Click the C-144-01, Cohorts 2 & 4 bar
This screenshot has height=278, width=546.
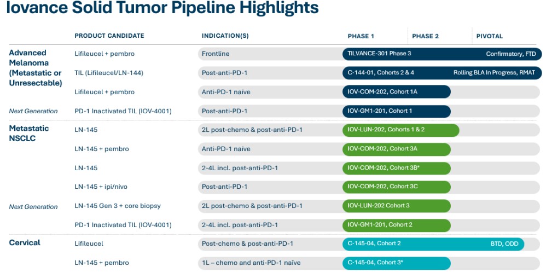(x=441, y=73)
